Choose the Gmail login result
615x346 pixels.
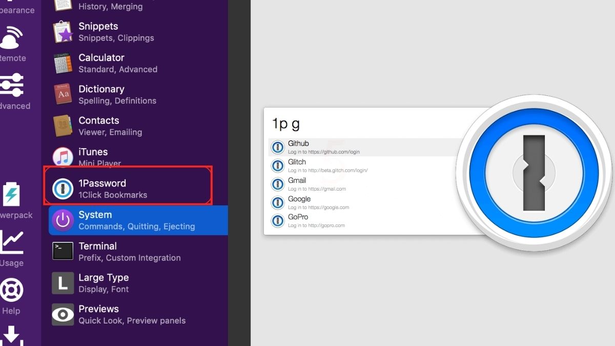364,184
